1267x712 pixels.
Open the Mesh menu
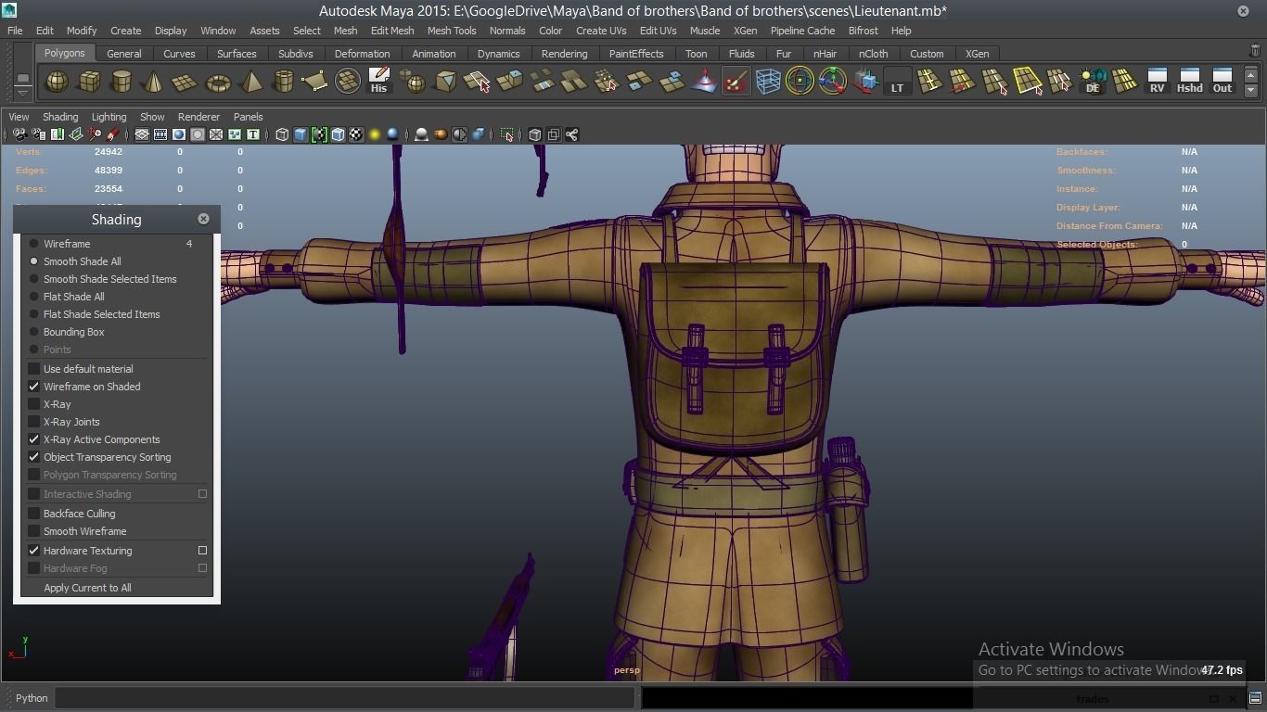click(x=345, y=31)
